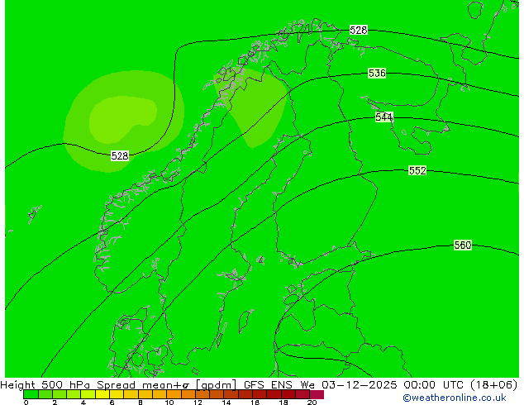Click the '00:00 UTC' time text
Viewport: 524px width, 405px height.
point(433,384)
